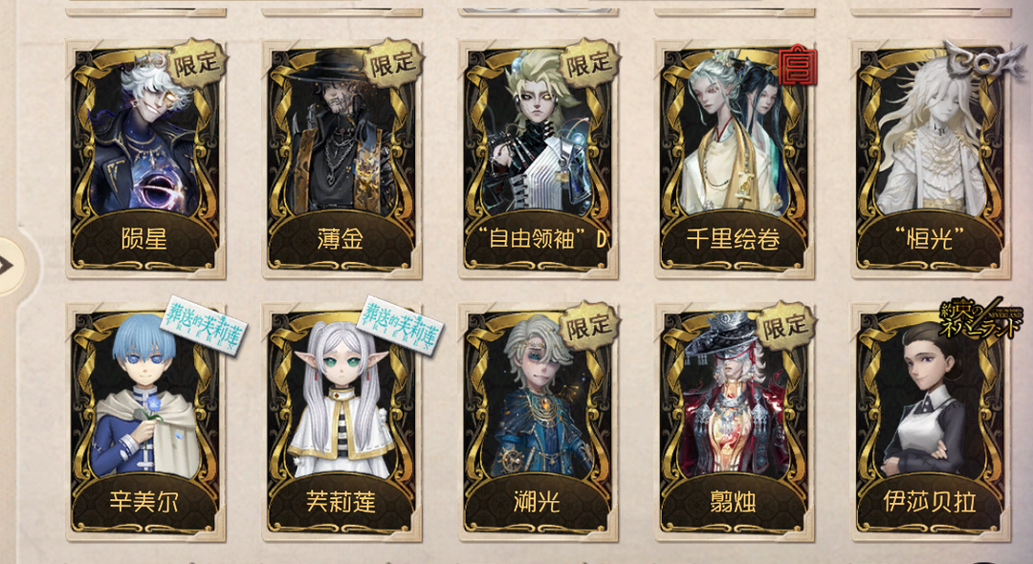Select the 薄金 costume card
This screenshot has width=1033, height=564.
coord(341,160)
